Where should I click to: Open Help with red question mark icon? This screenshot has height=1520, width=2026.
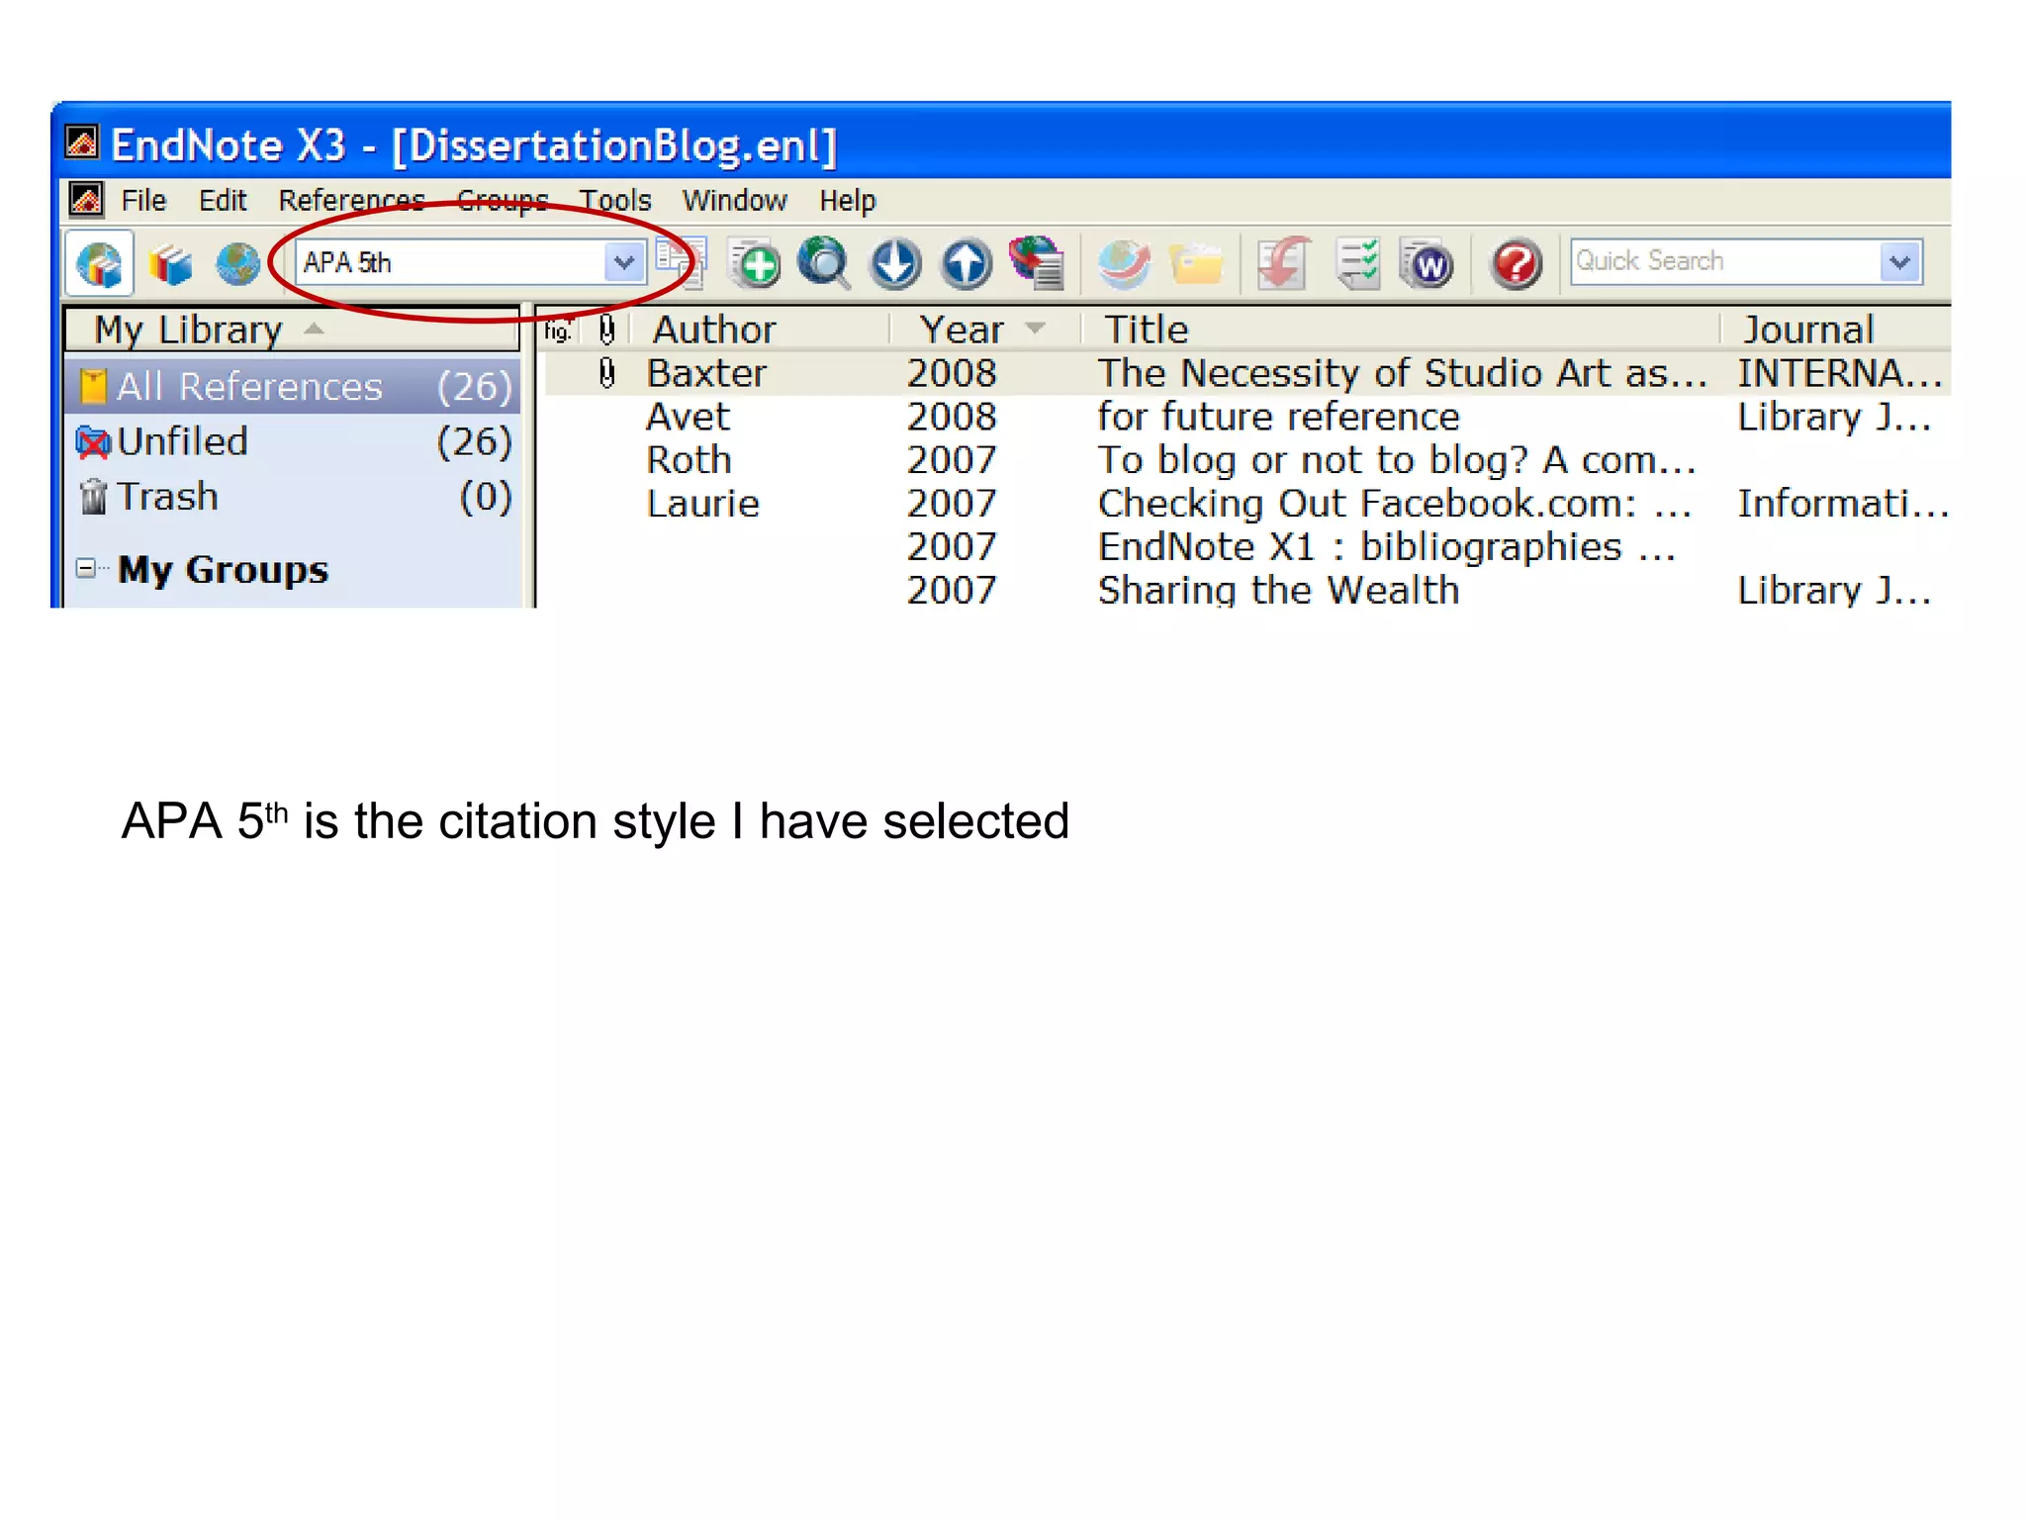pos(1516,264)
